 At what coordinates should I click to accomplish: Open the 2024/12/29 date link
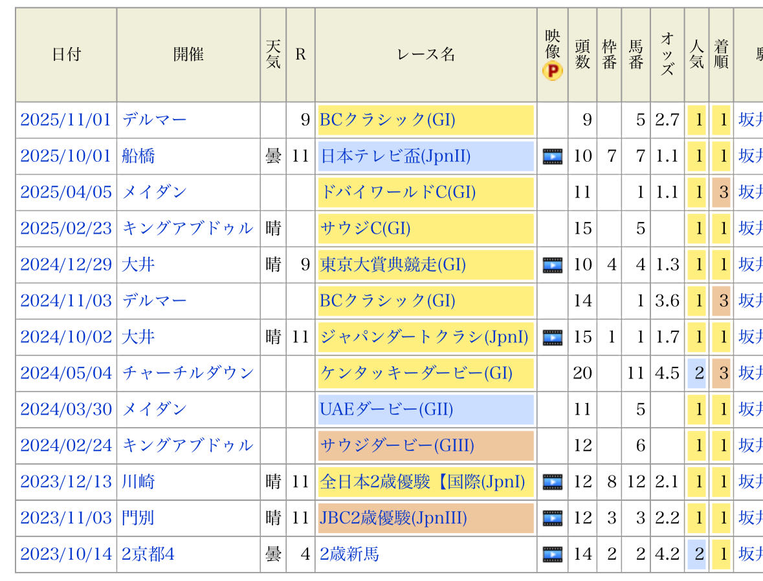pos(65,265)
